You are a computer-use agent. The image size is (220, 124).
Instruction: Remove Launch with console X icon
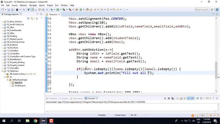coord(169,99)
